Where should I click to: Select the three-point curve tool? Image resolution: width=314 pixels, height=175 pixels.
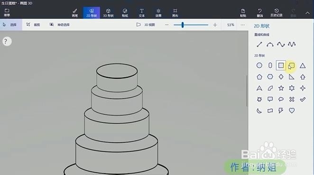270,44
